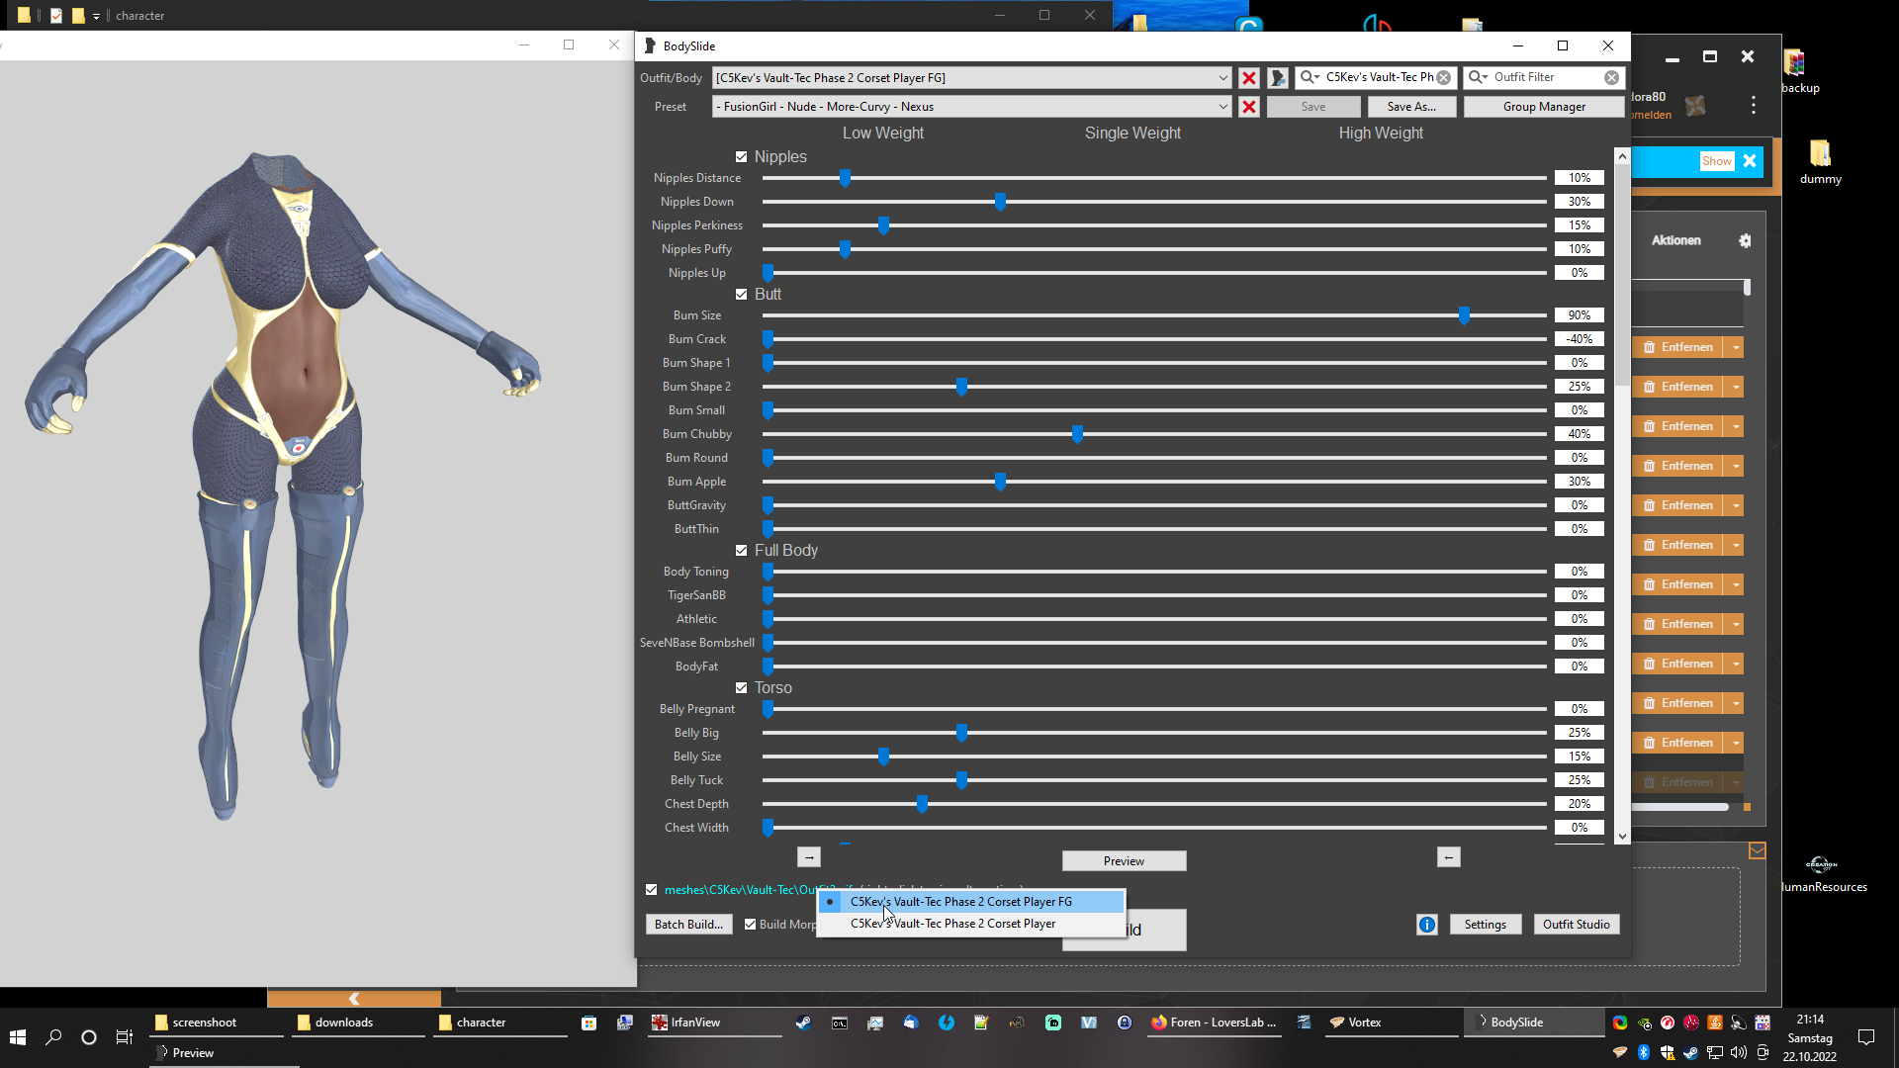Screen dimensions: 1899x1068
Task: Open Batch Build dialog
Action: [x=689, y=925]
